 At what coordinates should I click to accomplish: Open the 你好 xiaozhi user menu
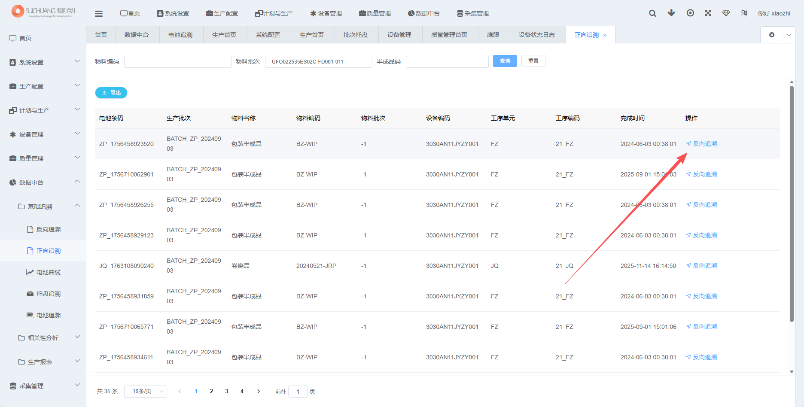point(774,13)
